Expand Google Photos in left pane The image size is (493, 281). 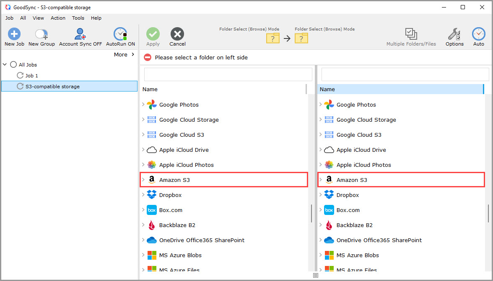[x=143, y=105]
